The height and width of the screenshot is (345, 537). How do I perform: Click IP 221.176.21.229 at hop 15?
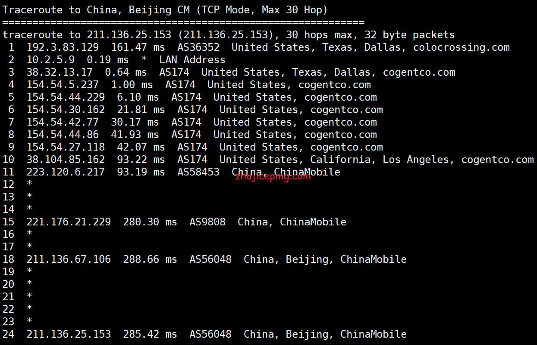tap(69, 222)
